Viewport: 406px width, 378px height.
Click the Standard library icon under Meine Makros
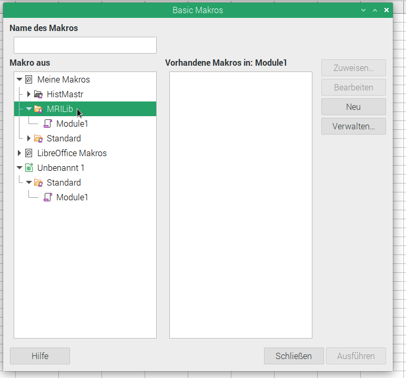(x=38, y=139)
